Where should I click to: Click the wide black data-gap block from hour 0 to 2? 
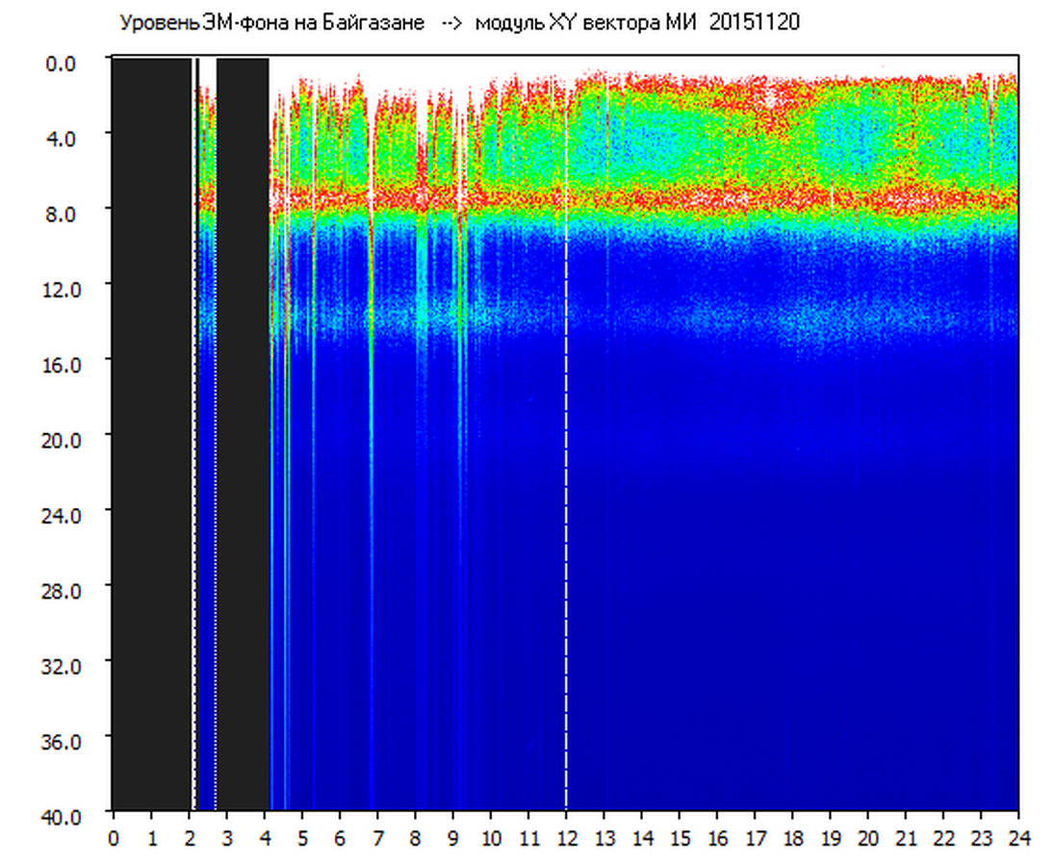pyautogui.click(x=152, y=434)
